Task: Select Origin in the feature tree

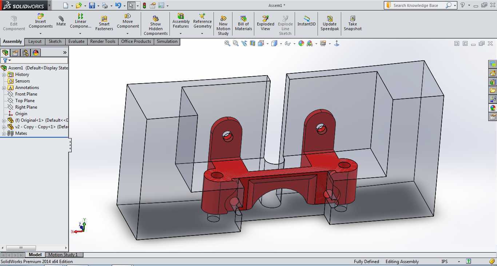Action: (x=21, y=114)
